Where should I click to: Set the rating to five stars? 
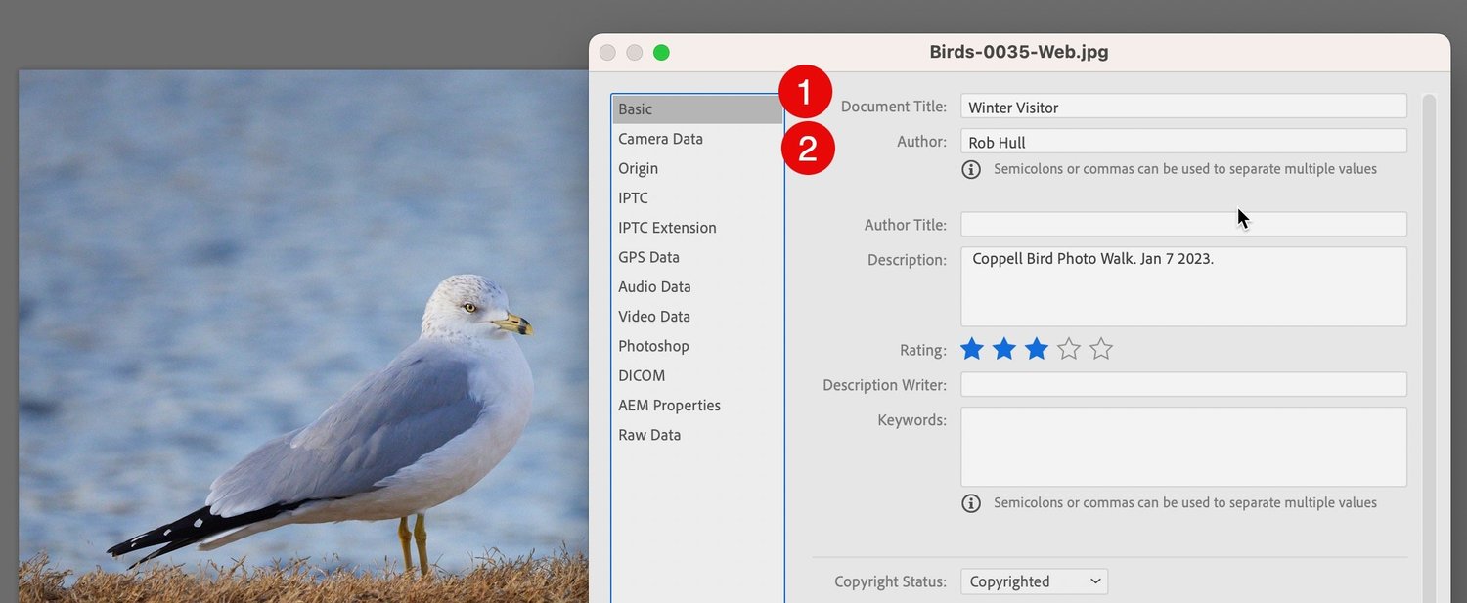point(1100,348)
